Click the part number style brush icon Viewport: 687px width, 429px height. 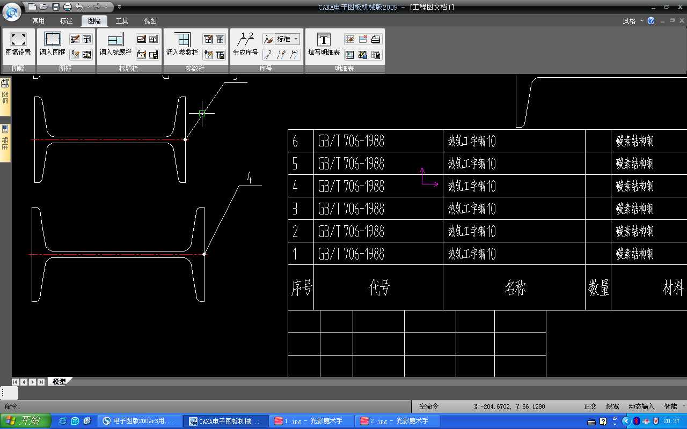pos(268,39)
